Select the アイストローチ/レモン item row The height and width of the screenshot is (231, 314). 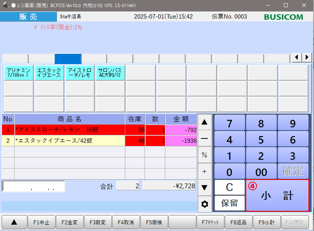point(69,130)
